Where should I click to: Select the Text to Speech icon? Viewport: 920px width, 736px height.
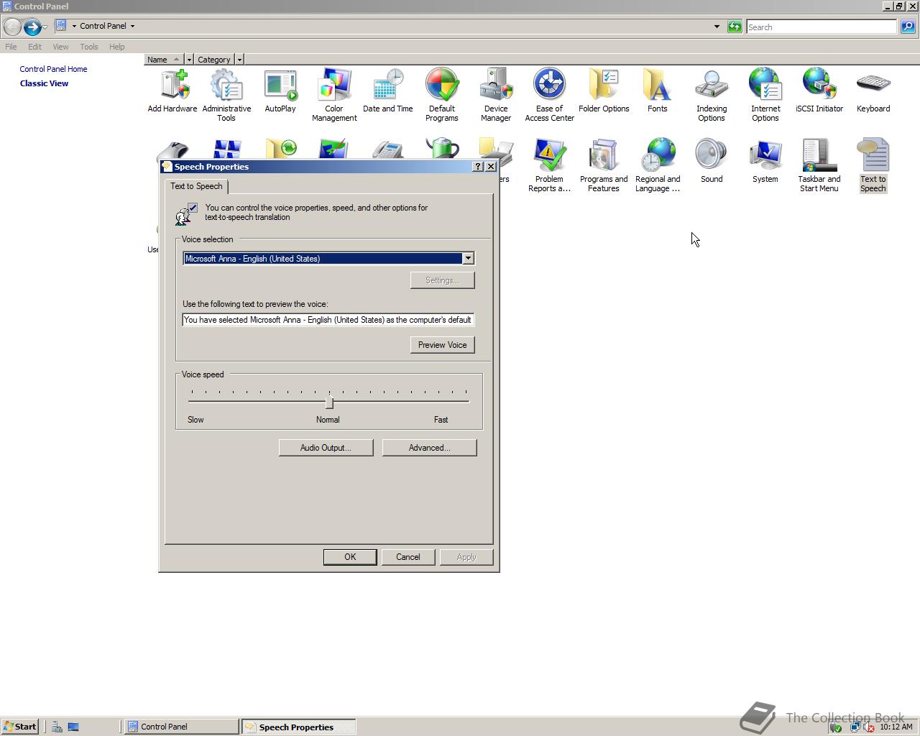pyautogui.click(x=873, y=165)
